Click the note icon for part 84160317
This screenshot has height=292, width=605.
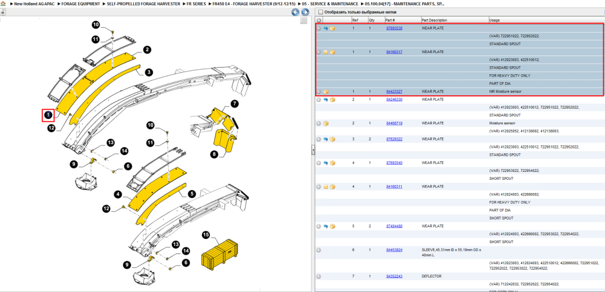(325, 52)
